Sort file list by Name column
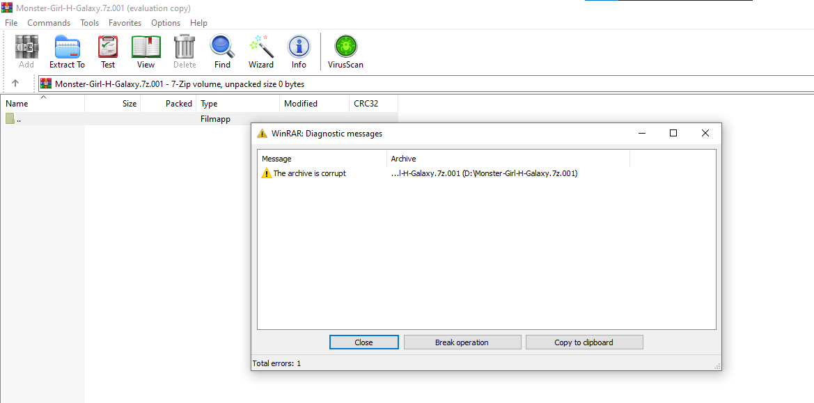The height and width of the screenshot is (403, 814). pos(42,104)
